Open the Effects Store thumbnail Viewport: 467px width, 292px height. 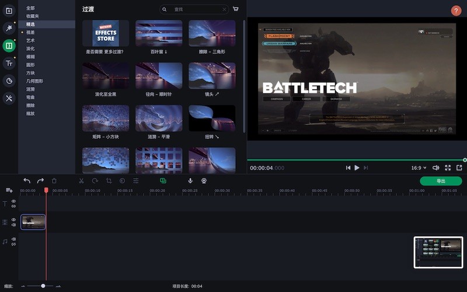(106, 33)
